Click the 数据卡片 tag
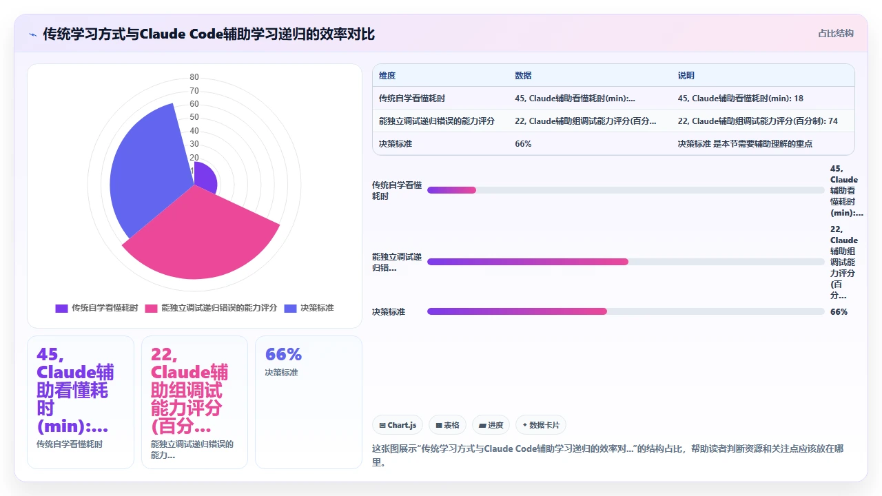882x496 pixels. (x=541, y=426)
